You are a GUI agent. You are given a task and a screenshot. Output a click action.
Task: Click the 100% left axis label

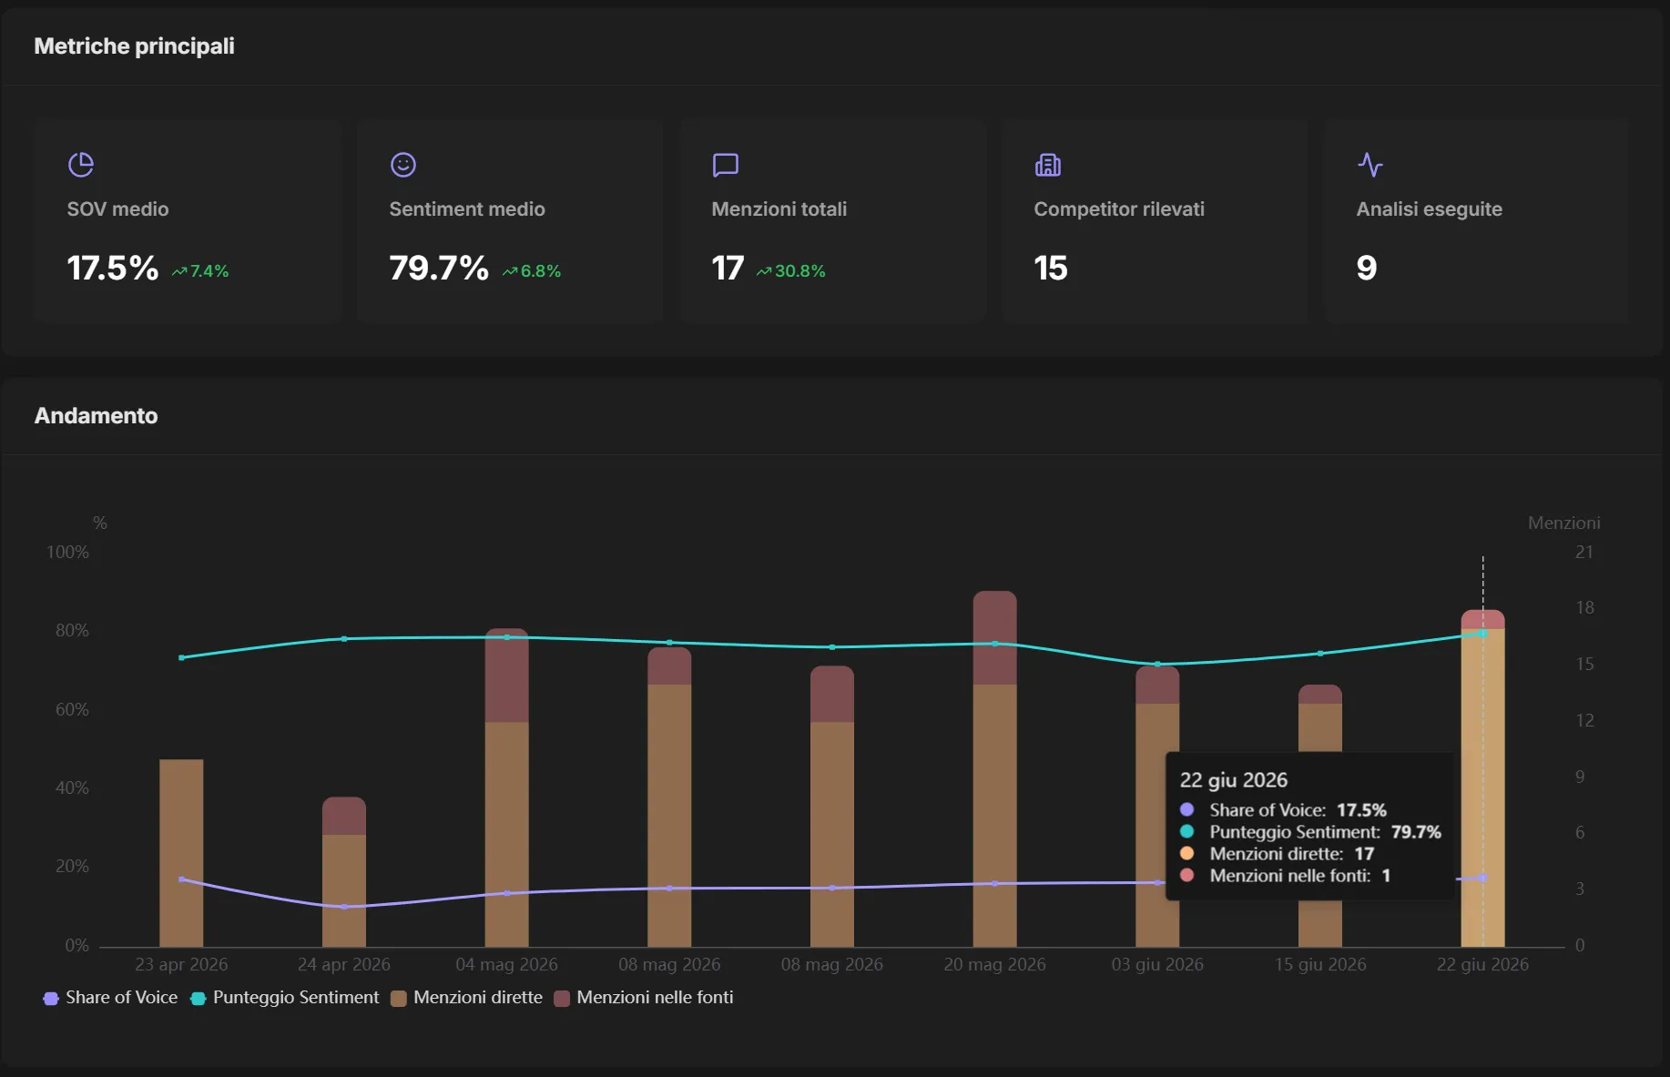click(x=68, y=553)
